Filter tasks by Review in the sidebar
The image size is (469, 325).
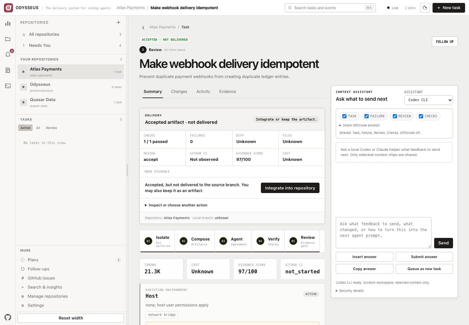point(51,128)
